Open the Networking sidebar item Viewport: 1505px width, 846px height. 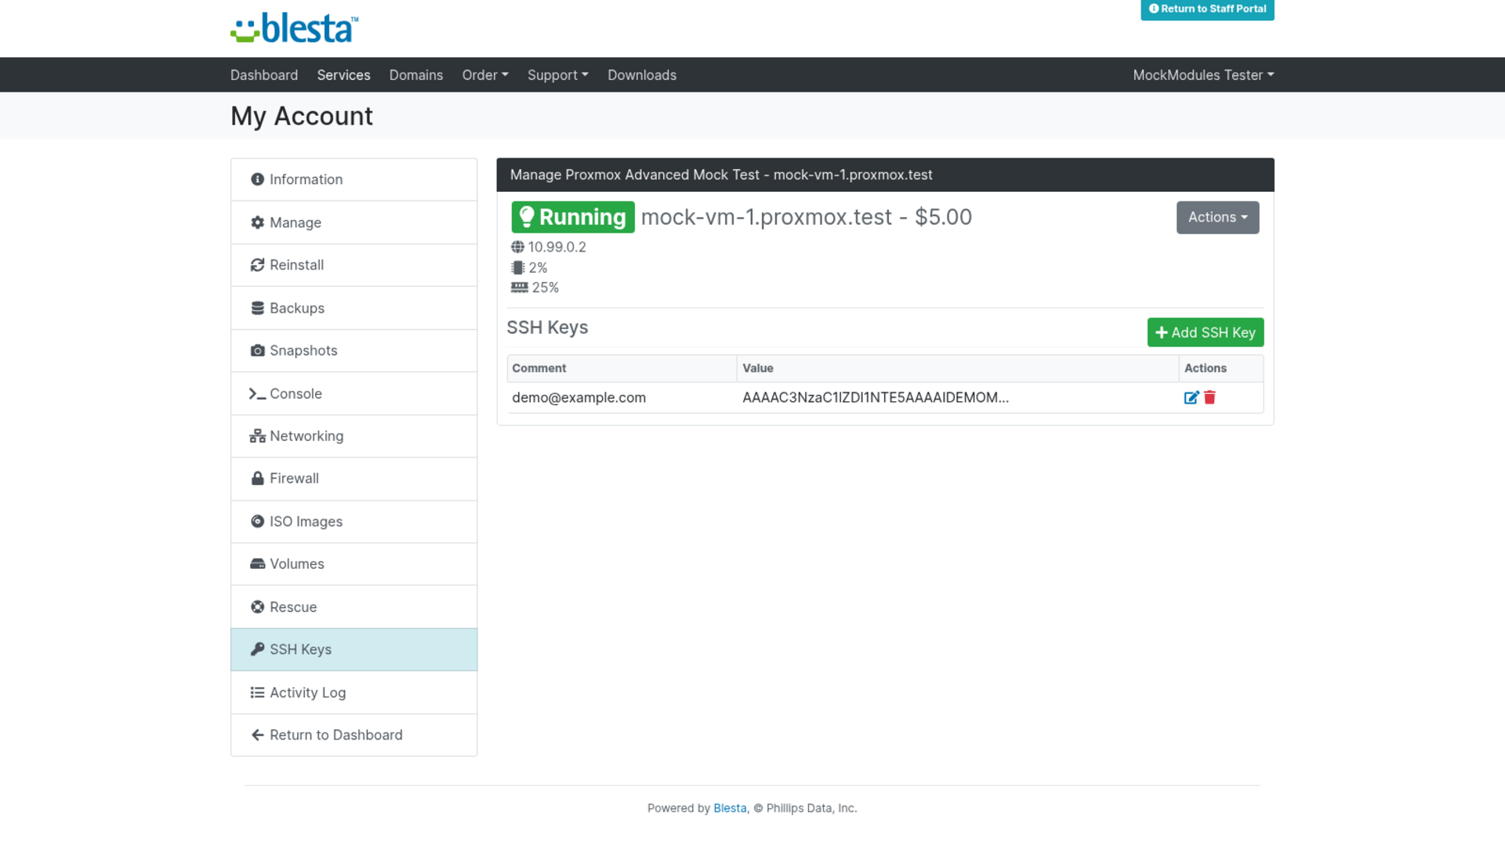coord(354,436)
